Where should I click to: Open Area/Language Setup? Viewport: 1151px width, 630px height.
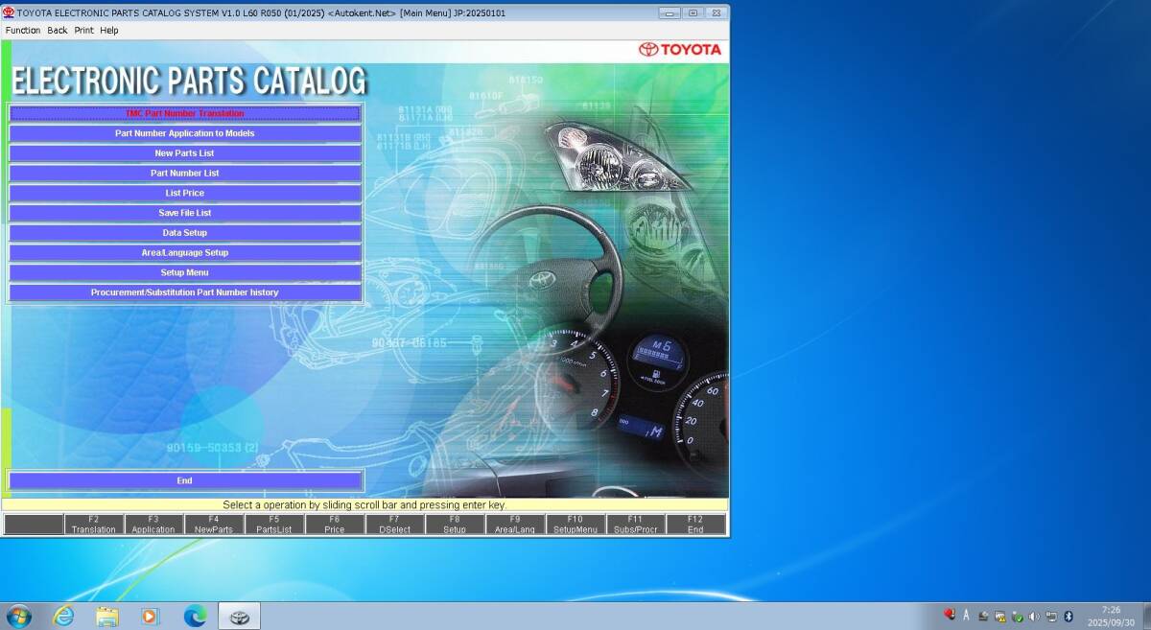[x=184, y=253]
